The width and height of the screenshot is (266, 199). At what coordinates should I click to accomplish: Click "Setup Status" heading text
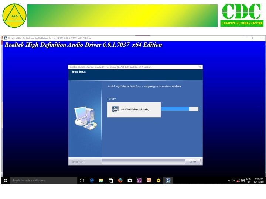pyautogui.click(x=78, y=72)
